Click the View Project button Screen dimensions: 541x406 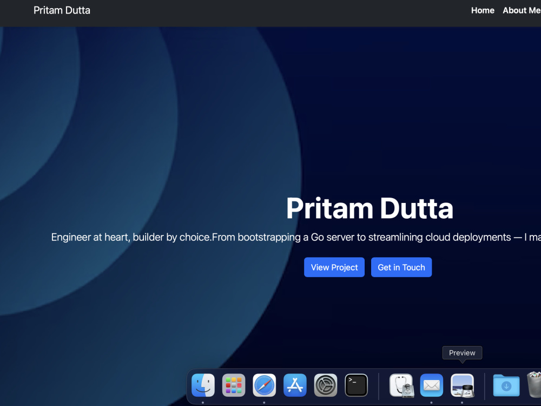click(334, 267)
